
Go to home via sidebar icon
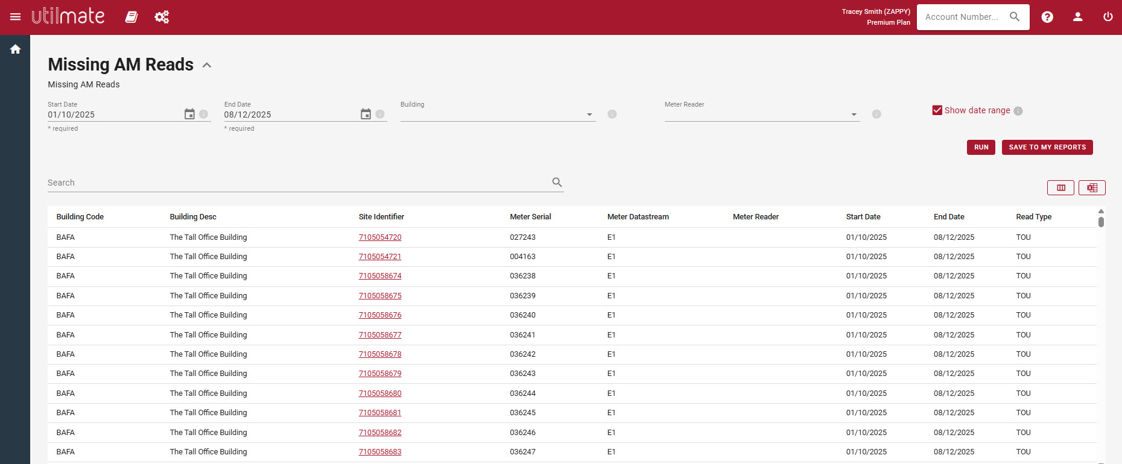coord(15,49)
